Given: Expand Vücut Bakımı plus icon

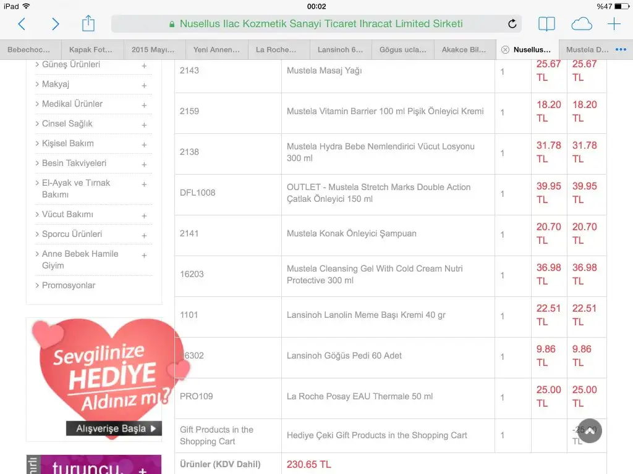Looking at the screenshot, I should [x=144, y=215].
